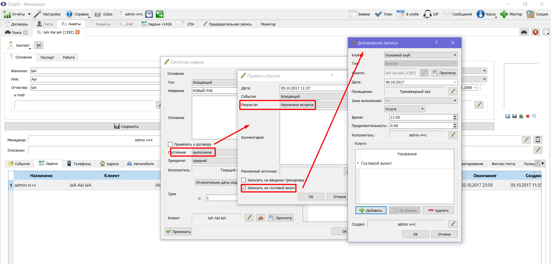This screenshot has width=551, height=264.
Task: Click the binoculars search icon at top right
Action: pos(524,32)
